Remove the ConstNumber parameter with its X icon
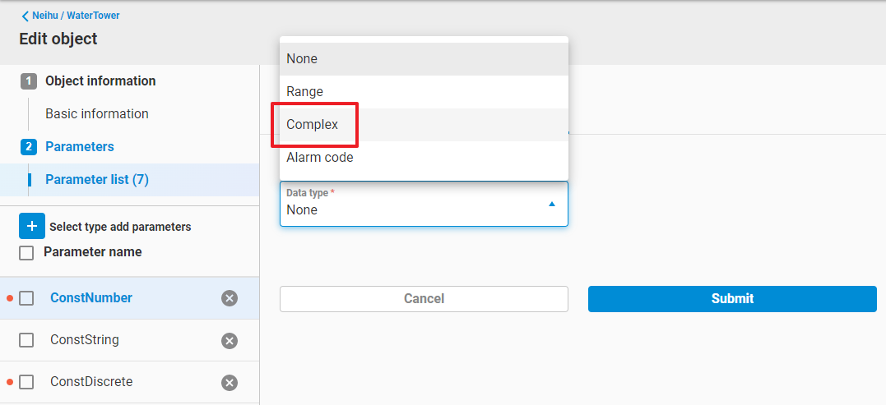Image resolution: width=886 pixels, height=405 pixels. tap(230, 298)
